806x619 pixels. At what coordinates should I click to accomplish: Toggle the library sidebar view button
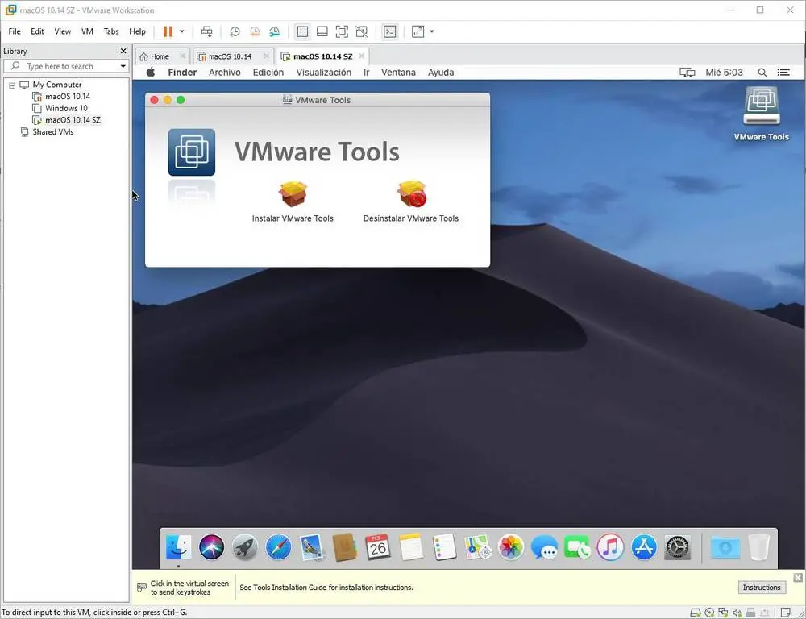pyautogui.click(x=302, y=31)
